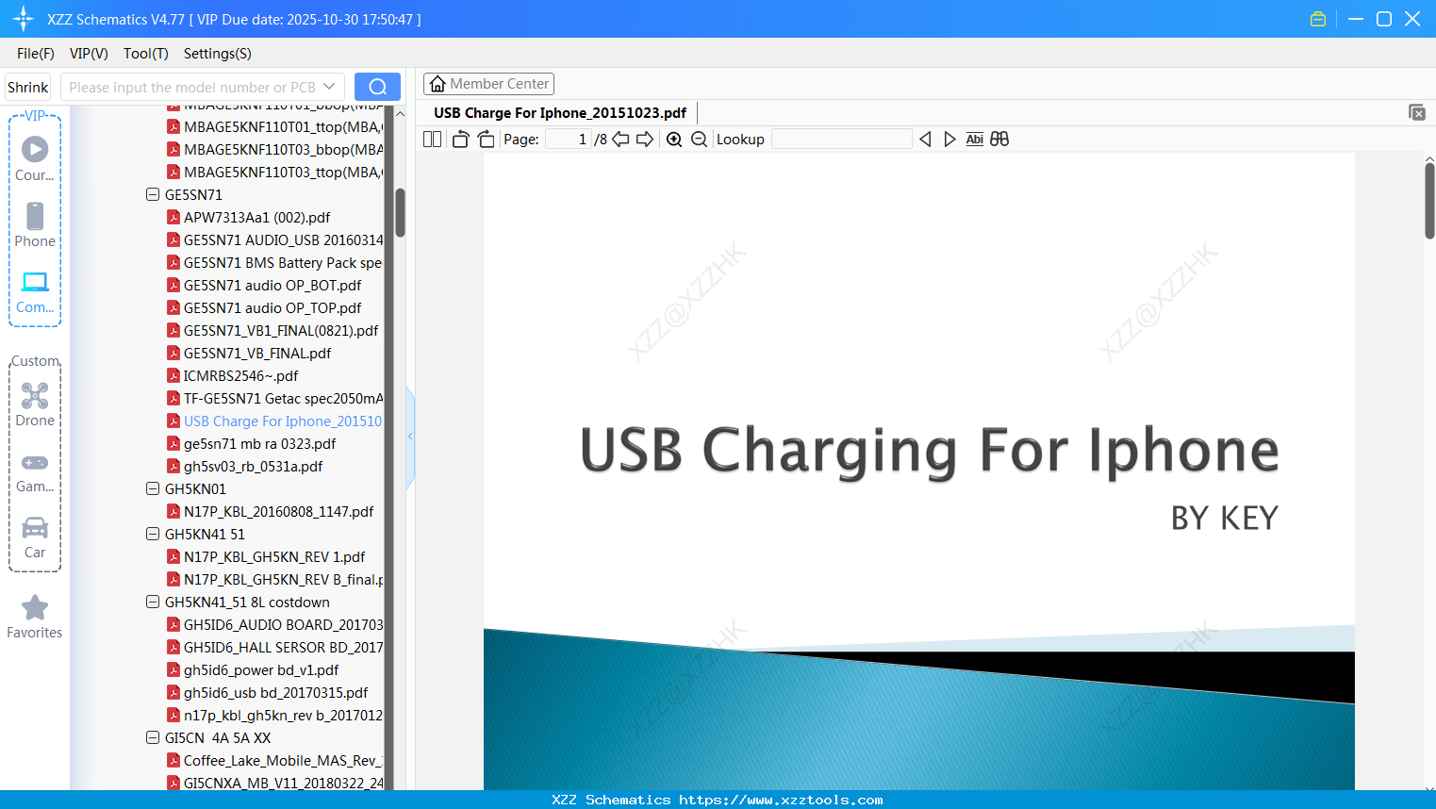
Task: Click the blue search button
Action: pos(377,87)
